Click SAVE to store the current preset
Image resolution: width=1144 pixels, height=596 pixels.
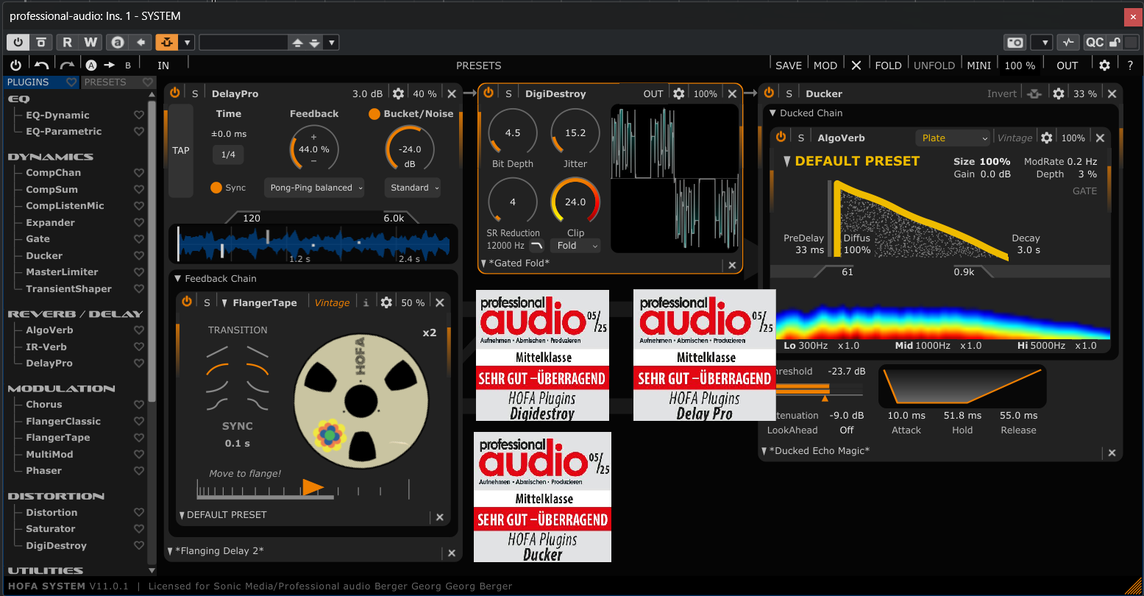(788, 65)
